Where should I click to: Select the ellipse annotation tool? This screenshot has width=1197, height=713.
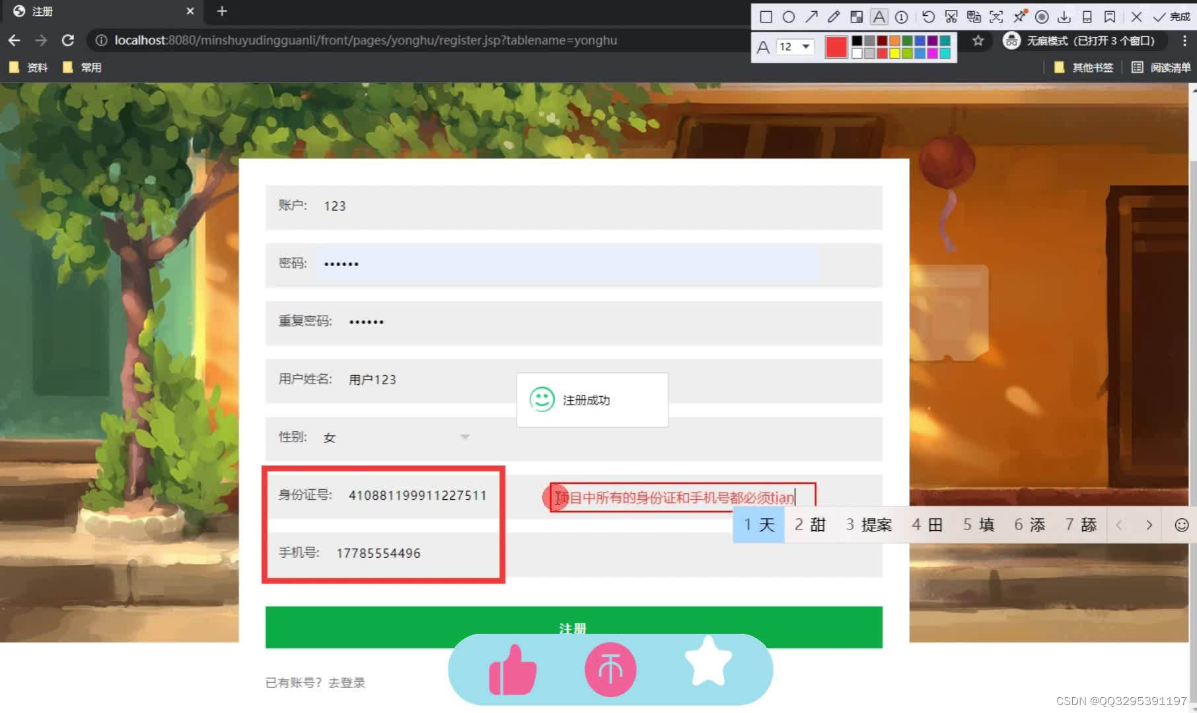point(788,17)
